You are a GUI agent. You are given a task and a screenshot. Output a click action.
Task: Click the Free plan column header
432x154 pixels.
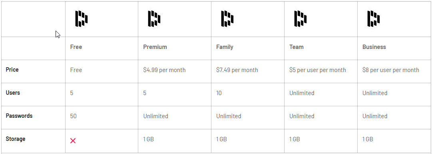click(x=76, y=47)
